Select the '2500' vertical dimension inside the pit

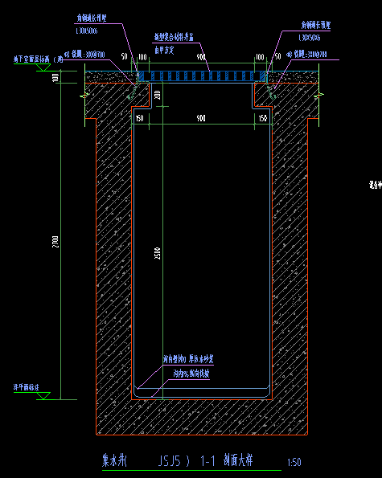158,253
